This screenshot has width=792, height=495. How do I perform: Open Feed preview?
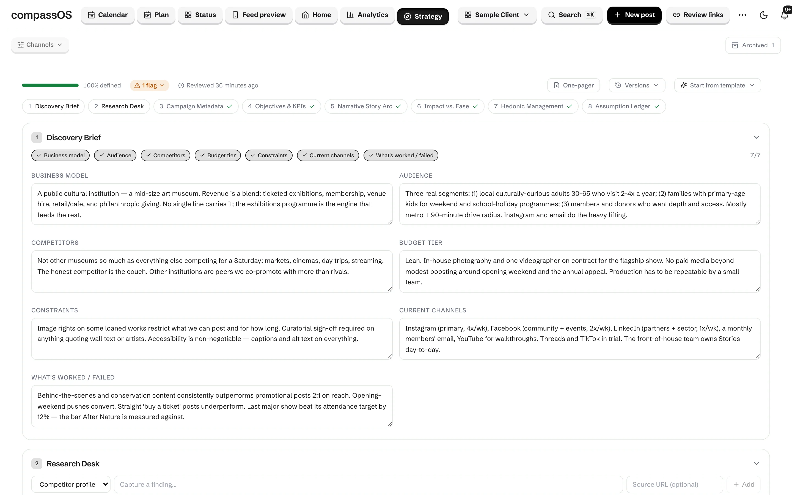[258, 15]
